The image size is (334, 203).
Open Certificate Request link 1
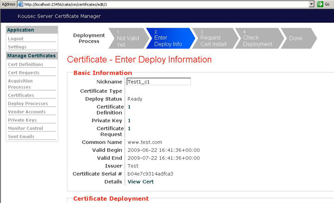129,128
